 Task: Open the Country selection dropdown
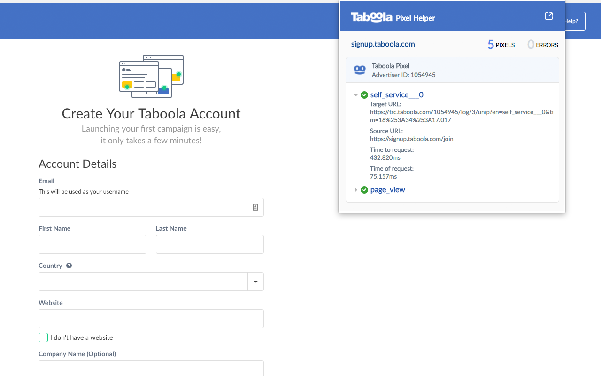pos(256,281)
